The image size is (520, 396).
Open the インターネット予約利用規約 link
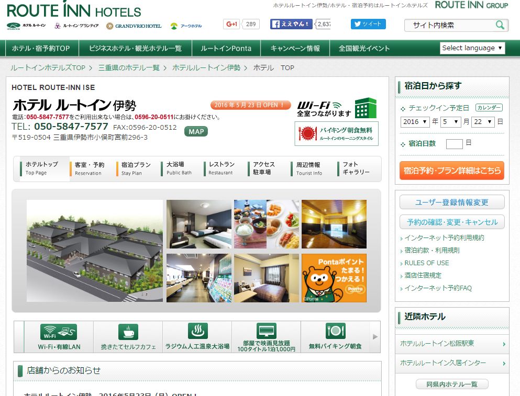click(x=445, y=238)
